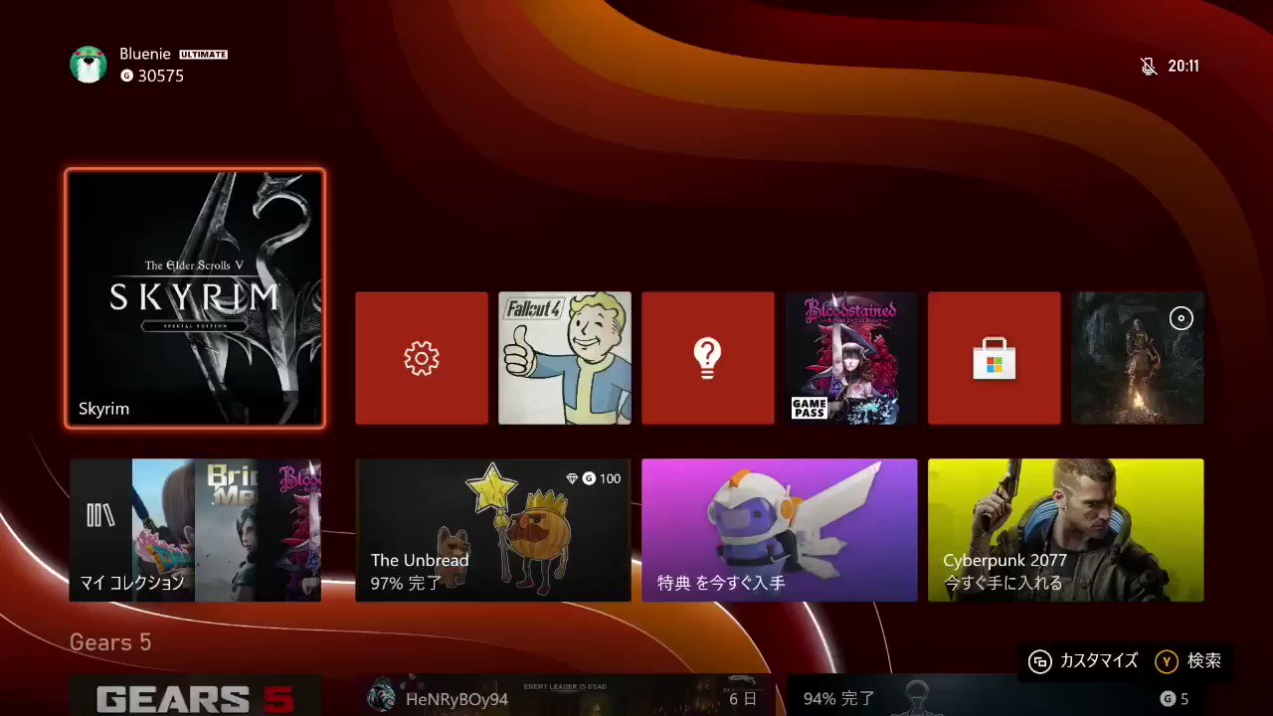Click the clock showing 20:11
Image resolution: width=1273 pixels, height=716 pixels.
[1183, 67]
